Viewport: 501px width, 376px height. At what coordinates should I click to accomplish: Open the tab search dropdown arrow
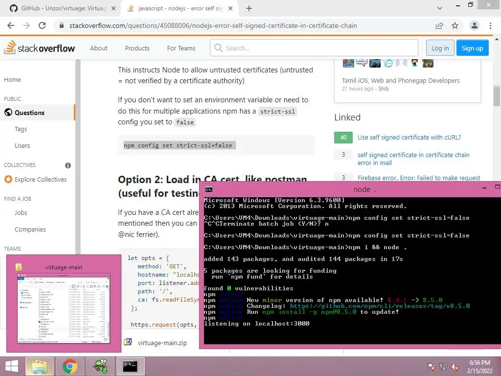440,8
